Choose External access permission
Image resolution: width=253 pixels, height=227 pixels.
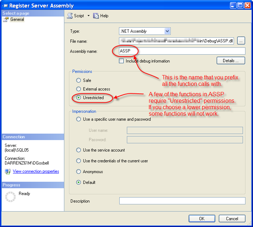79,89
